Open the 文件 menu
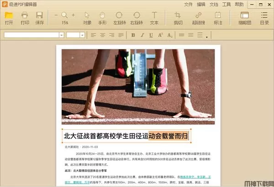The width and height of the screenshot is (274, 187). point(188,5)
